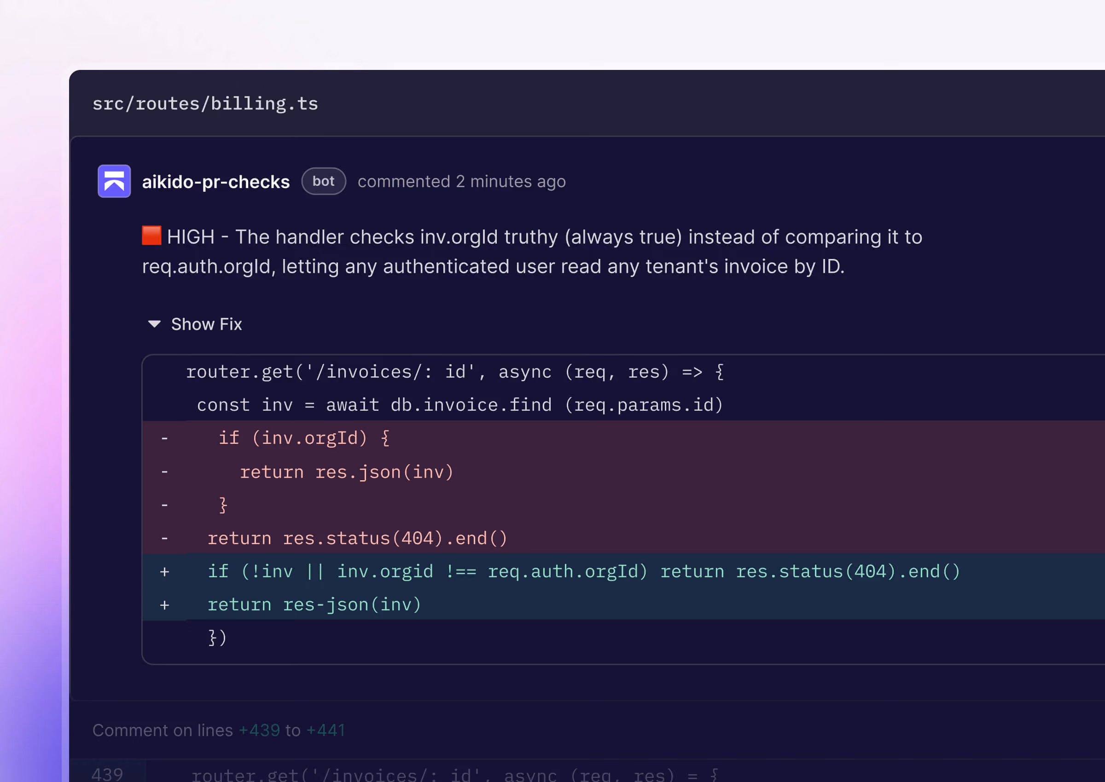Click the plus marker of the added if line
This screenshot has height=782, width=1105.
point(164,572)
